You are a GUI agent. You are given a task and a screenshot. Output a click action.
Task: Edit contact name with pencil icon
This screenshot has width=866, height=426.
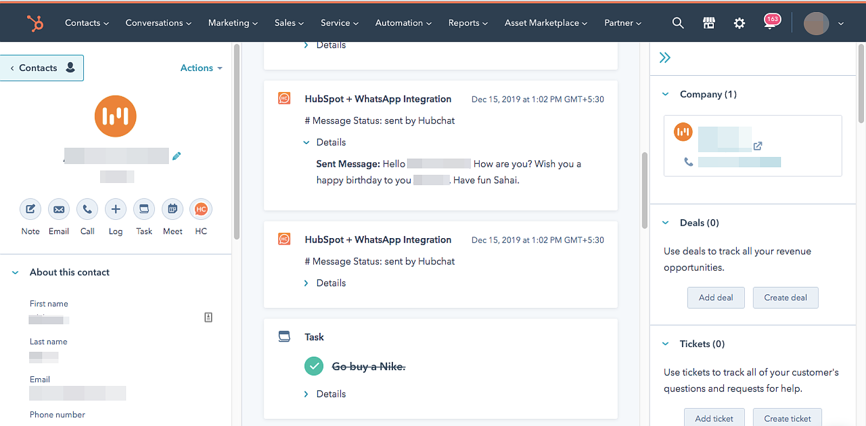pyautogui.click(x=176, y=156)
